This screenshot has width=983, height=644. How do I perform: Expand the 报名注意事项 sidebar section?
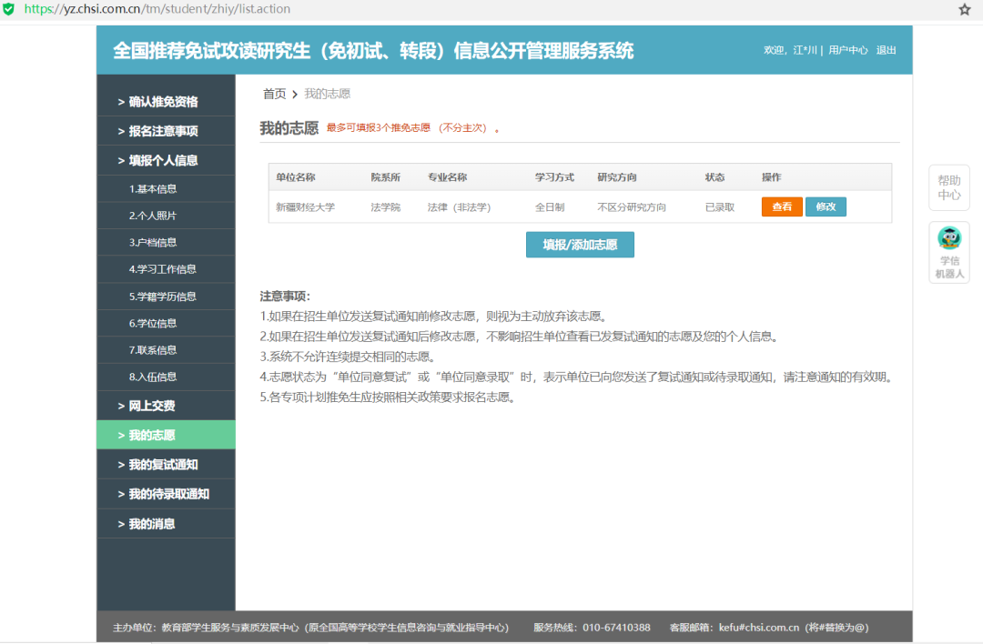[x=164, y=131]
